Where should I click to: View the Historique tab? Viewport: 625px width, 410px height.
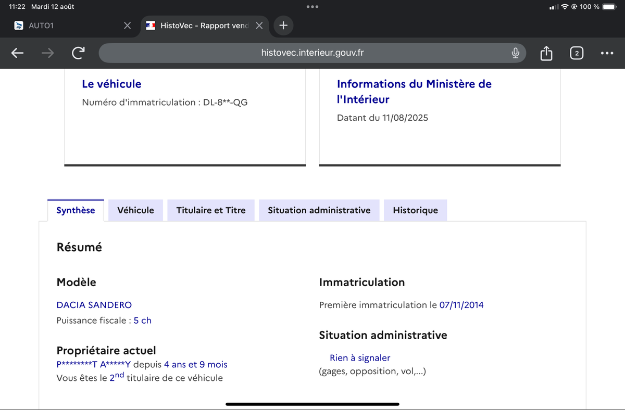pyautogui.click(x=415, y=210)
